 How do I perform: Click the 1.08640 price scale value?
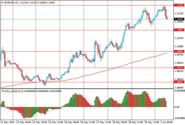179,88
